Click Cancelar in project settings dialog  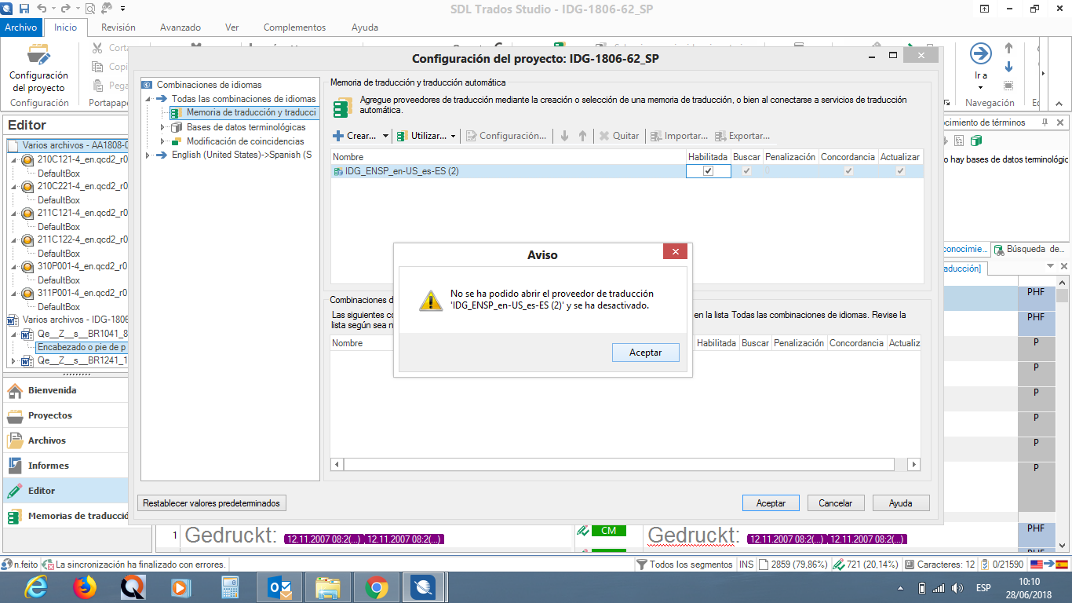[835, 503]
